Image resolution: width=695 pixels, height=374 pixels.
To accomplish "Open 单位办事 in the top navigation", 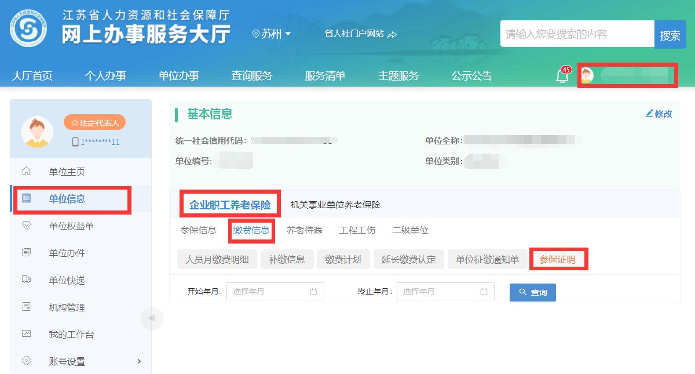I will (178, 76).
